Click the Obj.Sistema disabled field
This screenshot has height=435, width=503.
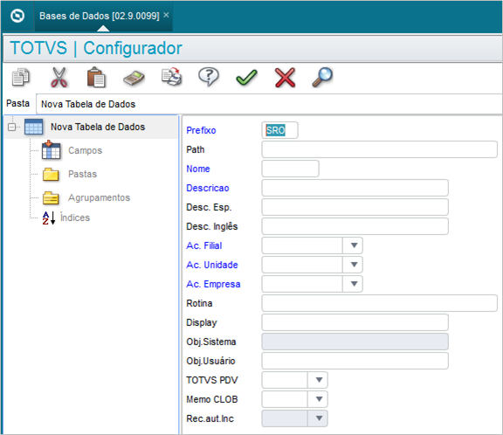point(355,342)
